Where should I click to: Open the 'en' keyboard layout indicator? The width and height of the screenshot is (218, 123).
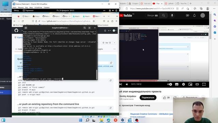tap(104, 11)
